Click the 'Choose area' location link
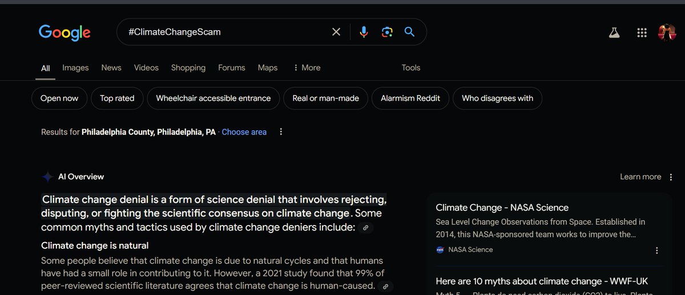The width and height of the screenshot is (685, 295). pyautogui.click(x=244, y=132)
